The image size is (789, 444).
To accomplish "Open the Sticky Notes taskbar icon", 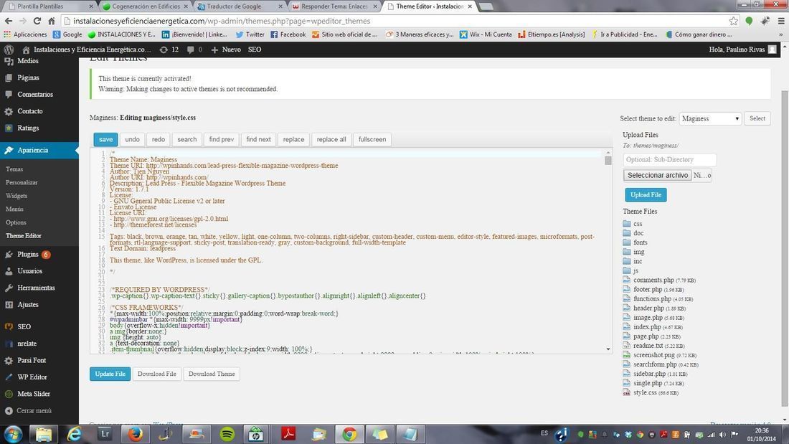I will (380, 434).
